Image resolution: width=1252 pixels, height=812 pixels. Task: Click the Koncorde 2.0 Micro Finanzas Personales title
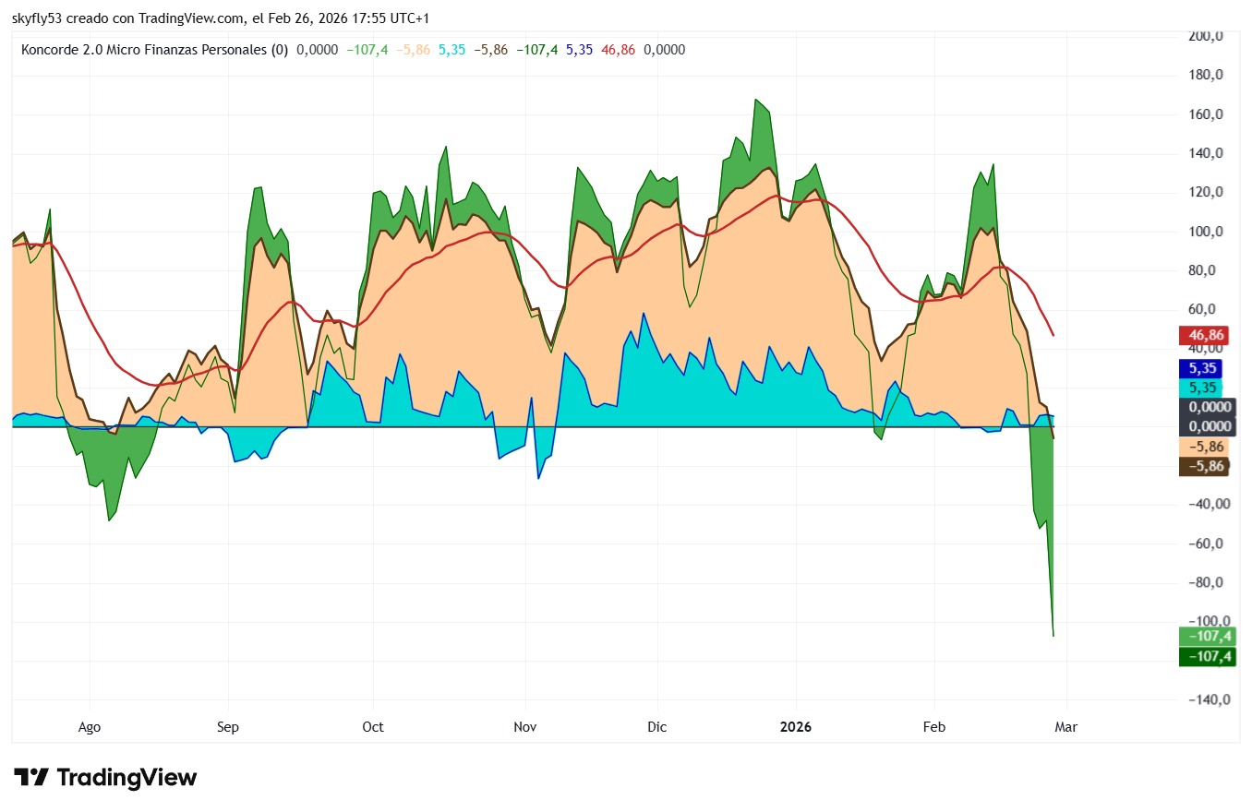(x=154, y=50)
